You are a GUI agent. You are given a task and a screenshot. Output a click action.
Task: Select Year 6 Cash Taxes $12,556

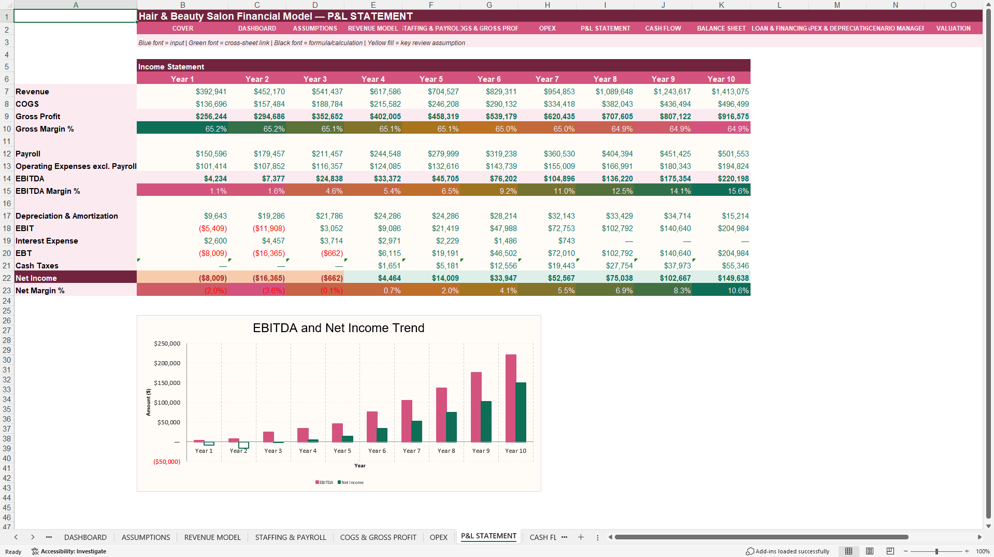coord(489,266)
